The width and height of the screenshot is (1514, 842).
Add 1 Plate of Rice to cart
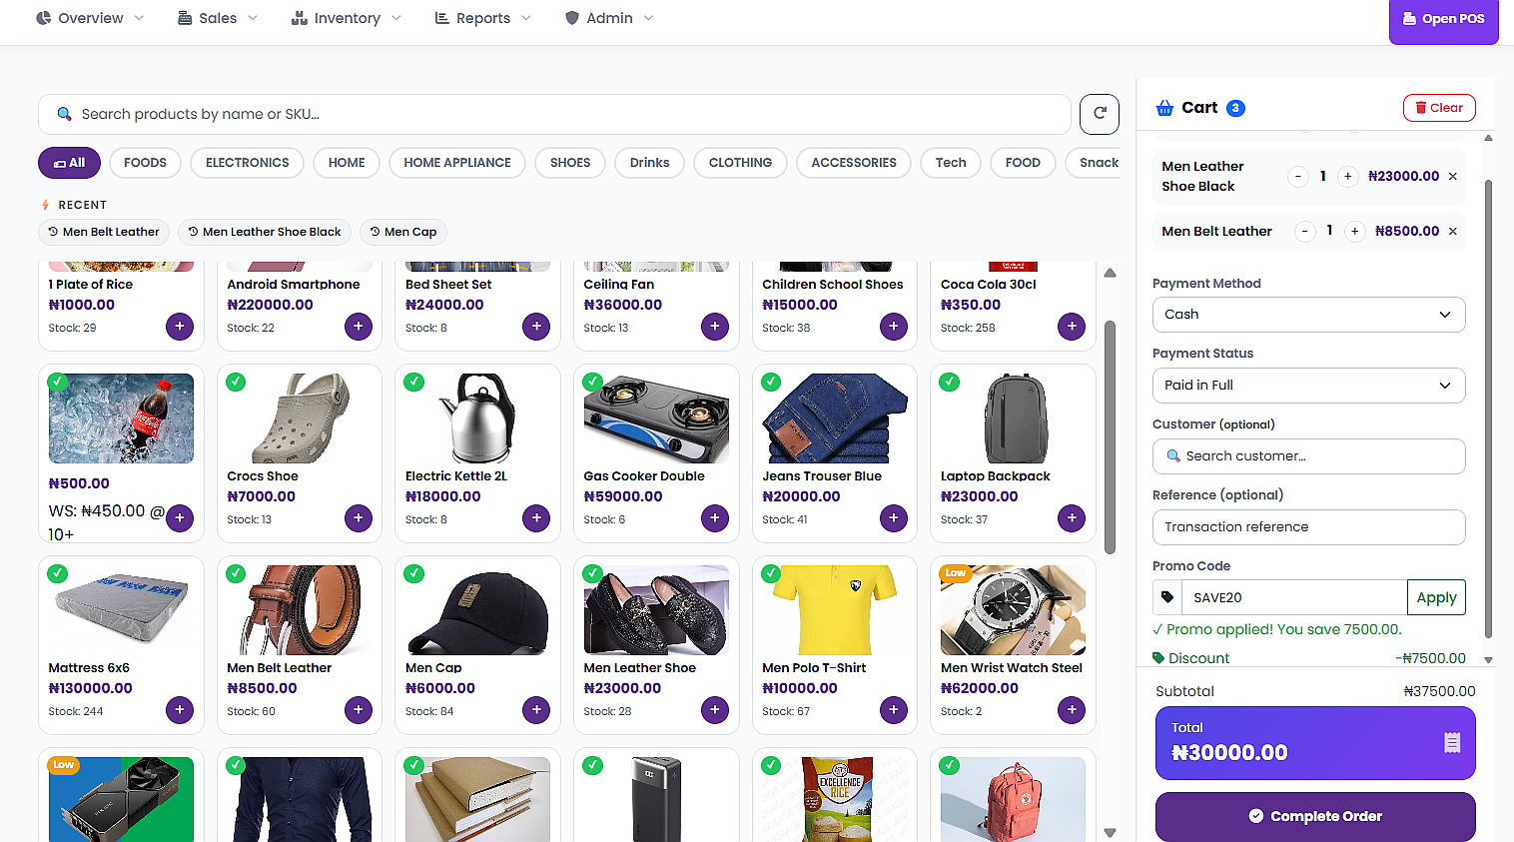click(x=180, y=327)
